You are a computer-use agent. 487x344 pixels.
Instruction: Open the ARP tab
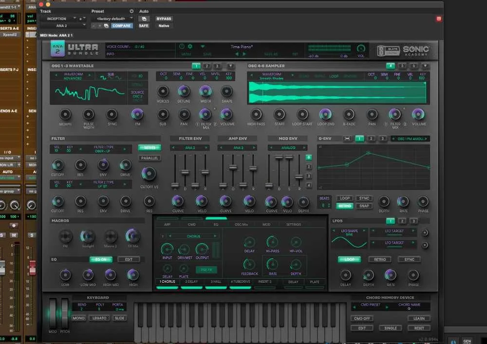click(168, 224)
